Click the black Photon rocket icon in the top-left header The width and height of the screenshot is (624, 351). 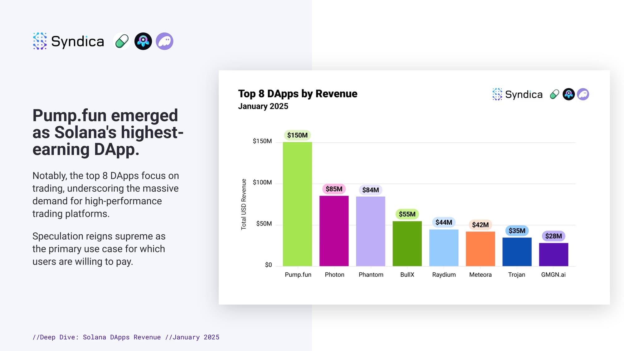(143, 41)
